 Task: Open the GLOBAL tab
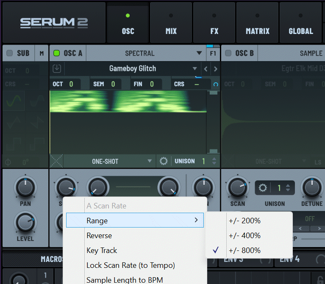tap(300, 22)
